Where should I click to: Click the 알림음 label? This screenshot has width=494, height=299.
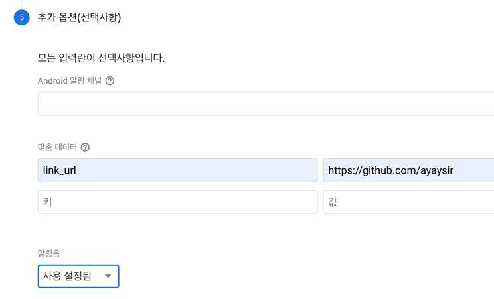pos(50,253)
